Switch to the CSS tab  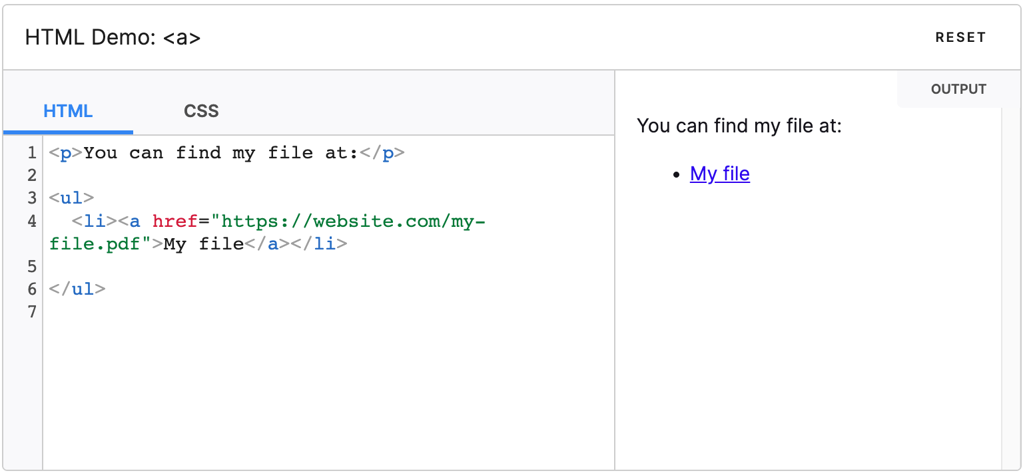[201, 111]
